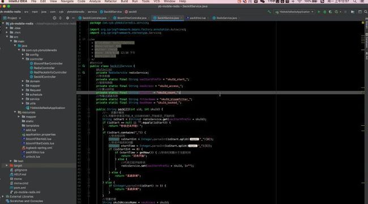The width and height of the screenshot is (368, 204).
Task: Open the Tools menu
Action: point(146,1)
